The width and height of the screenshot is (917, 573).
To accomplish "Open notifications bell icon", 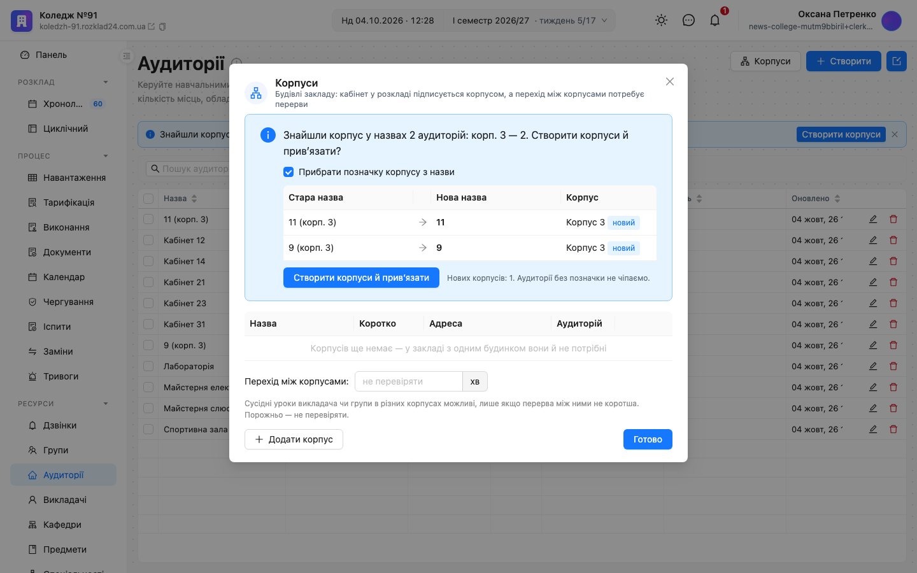I will pyautogui.click(x=715, y=20).
